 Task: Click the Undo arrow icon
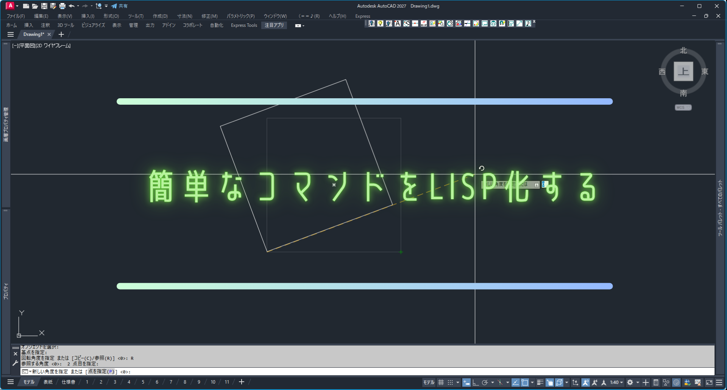pos(71,6)
